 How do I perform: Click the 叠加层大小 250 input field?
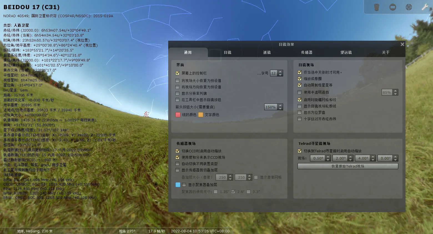223,177
